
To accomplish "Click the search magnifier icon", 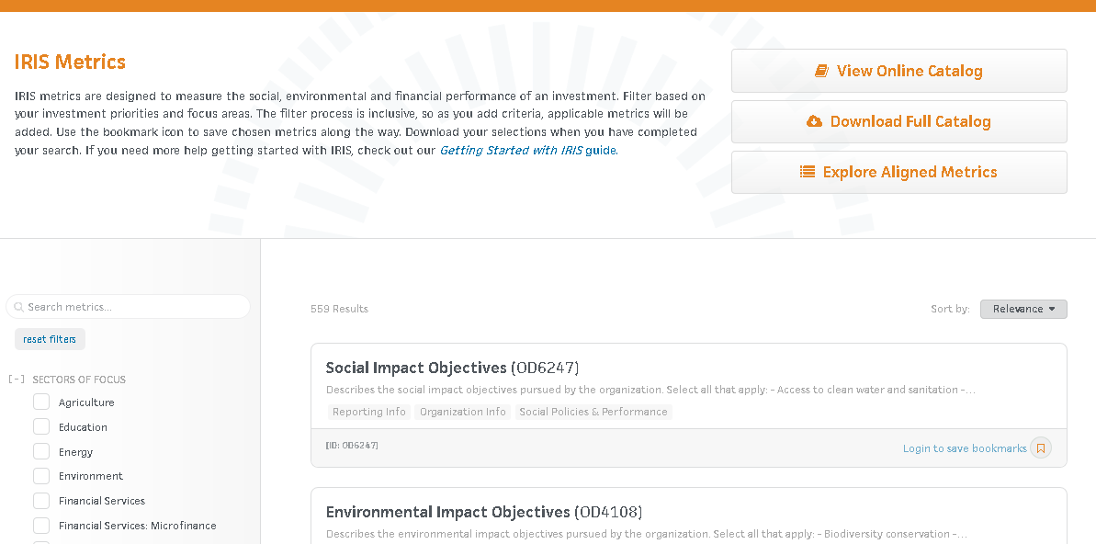I will tap(18, 307).
